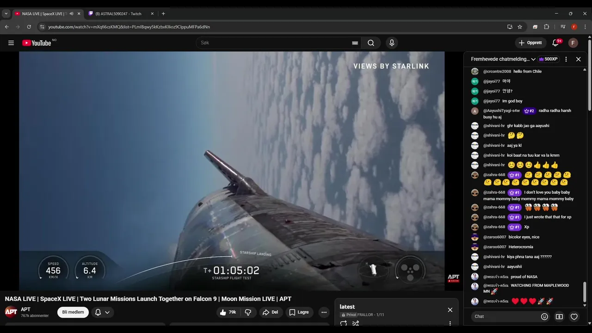The height and width of the screenshot is (333, 592).
Task: Open emoji picker in chat
Action: point(544,316)
